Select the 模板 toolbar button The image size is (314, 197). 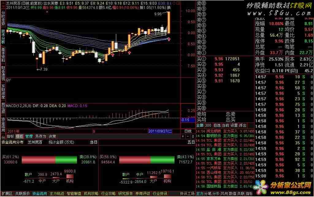coord(19,136)
